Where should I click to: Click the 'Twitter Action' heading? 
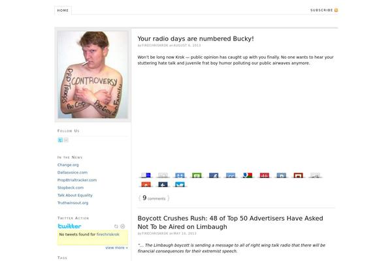click(x=73, y=218)
